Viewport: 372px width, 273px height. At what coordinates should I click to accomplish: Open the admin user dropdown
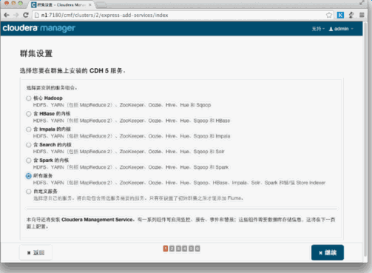(341, 29)
